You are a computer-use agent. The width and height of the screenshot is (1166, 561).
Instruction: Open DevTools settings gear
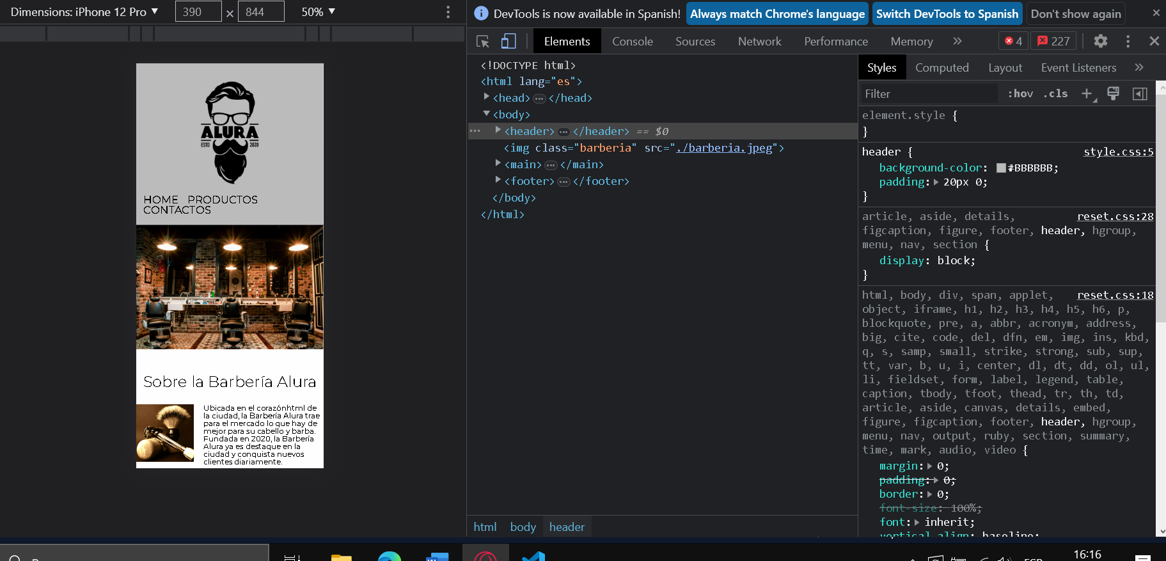(1100, 41)
